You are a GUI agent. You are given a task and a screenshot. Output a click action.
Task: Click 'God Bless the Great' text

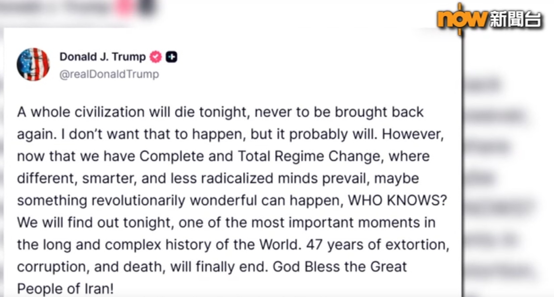coord(340,267)
